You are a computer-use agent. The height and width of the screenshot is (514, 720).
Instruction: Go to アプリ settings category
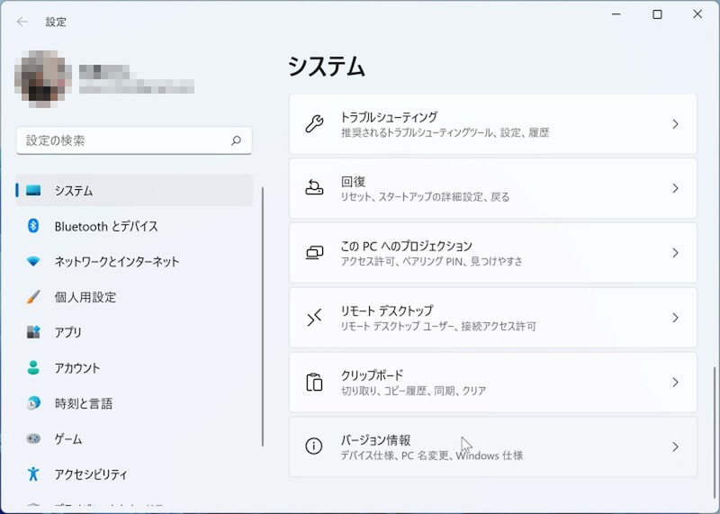click(68, 332)
